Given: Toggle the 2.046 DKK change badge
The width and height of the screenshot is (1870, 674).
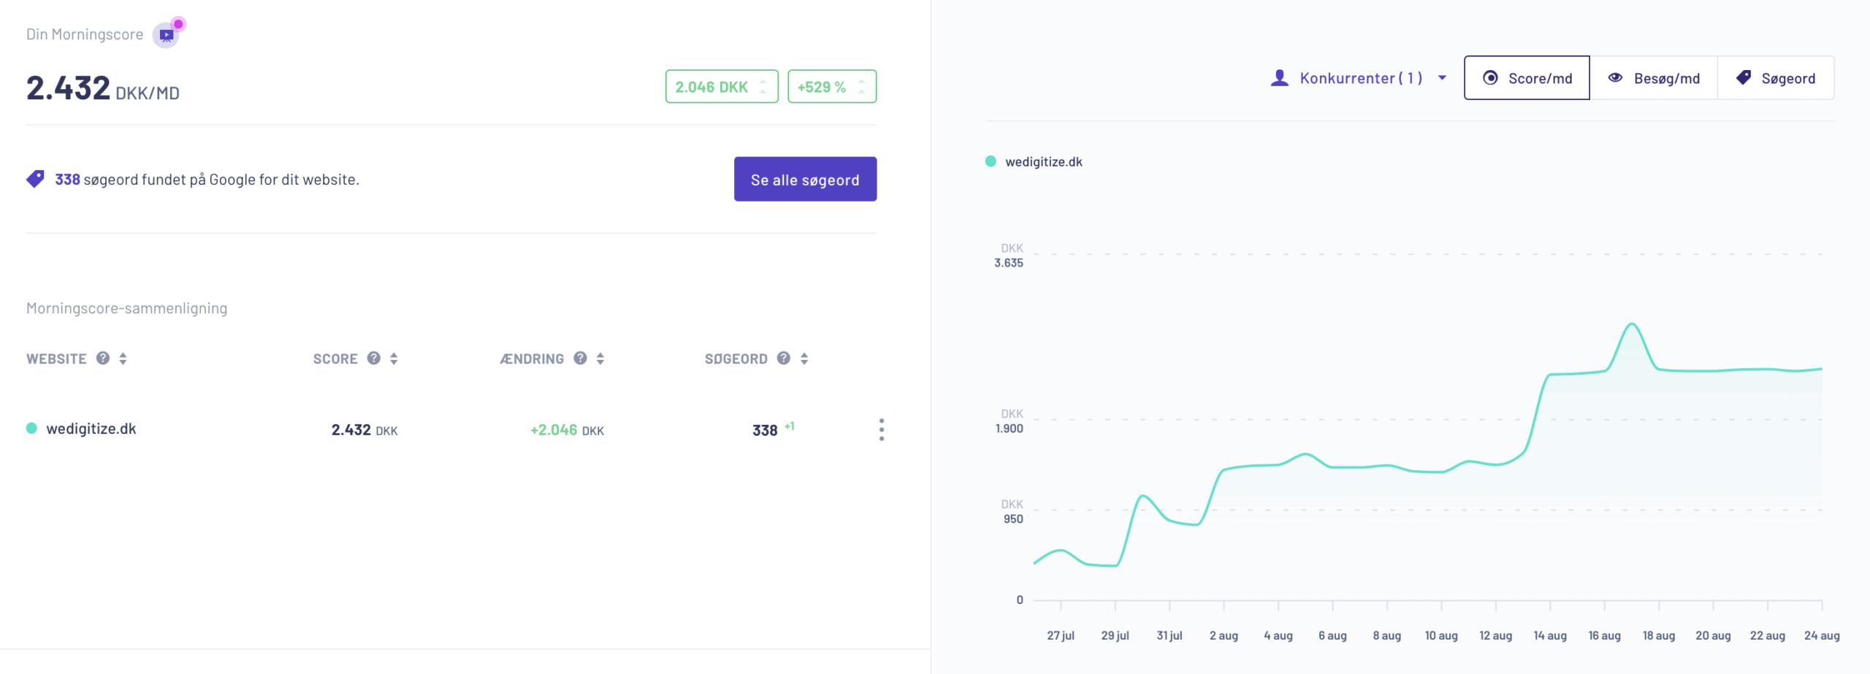Looking at the screenshot, I should point(721,87).
